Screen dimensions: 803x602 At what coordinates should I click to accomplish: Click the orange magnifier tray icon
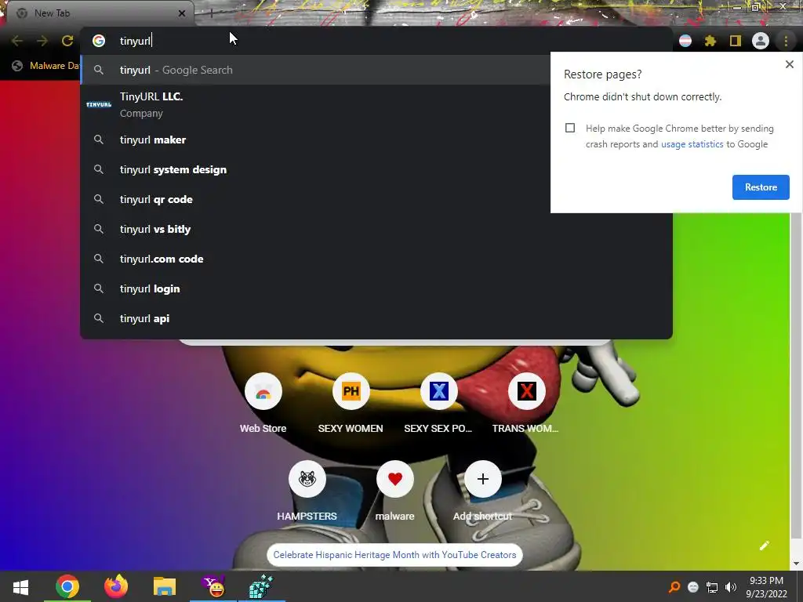pos(674,586)
